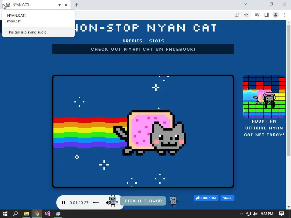Open the Chrome three-dot menu
This screenshot has width=291, height=218.
[285, 15]
